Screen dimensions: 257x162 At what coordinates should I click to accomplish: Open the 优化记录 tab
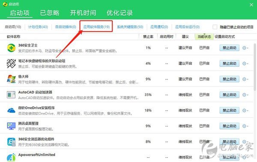[x=120, y=13]
